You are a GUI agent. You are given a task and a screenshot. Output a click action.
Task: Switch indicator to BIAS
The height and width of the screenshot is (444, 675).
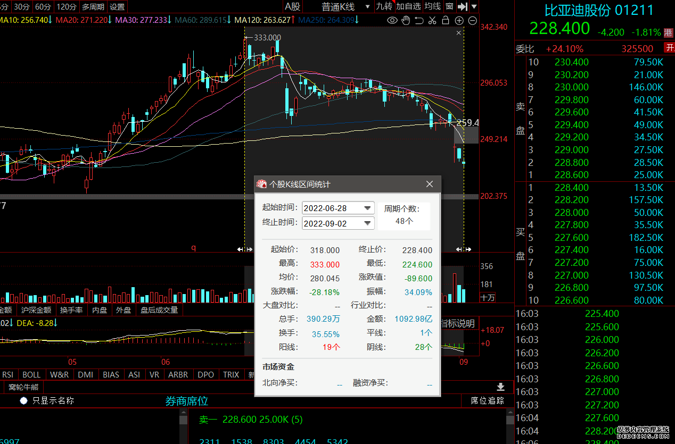pos(111,374)
